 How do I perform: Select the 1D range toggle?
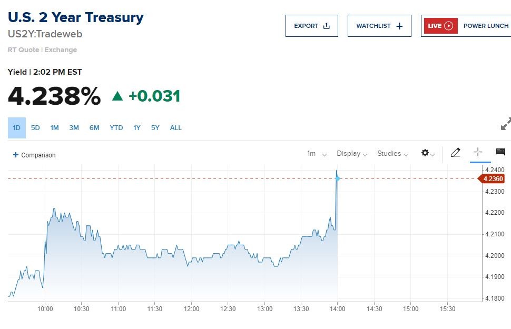point(16,128)
